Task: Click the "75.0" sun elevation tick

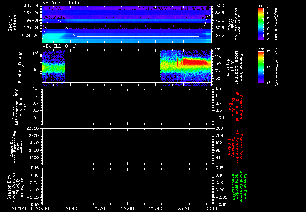Action: [220, 20]
